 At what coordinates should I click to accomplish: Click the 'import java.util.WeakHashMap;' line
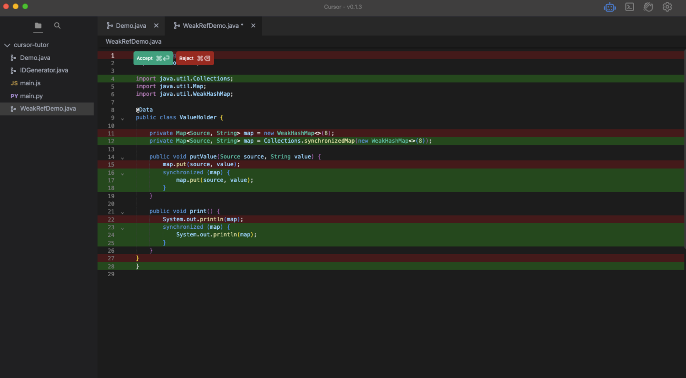(x=184, y=94)
